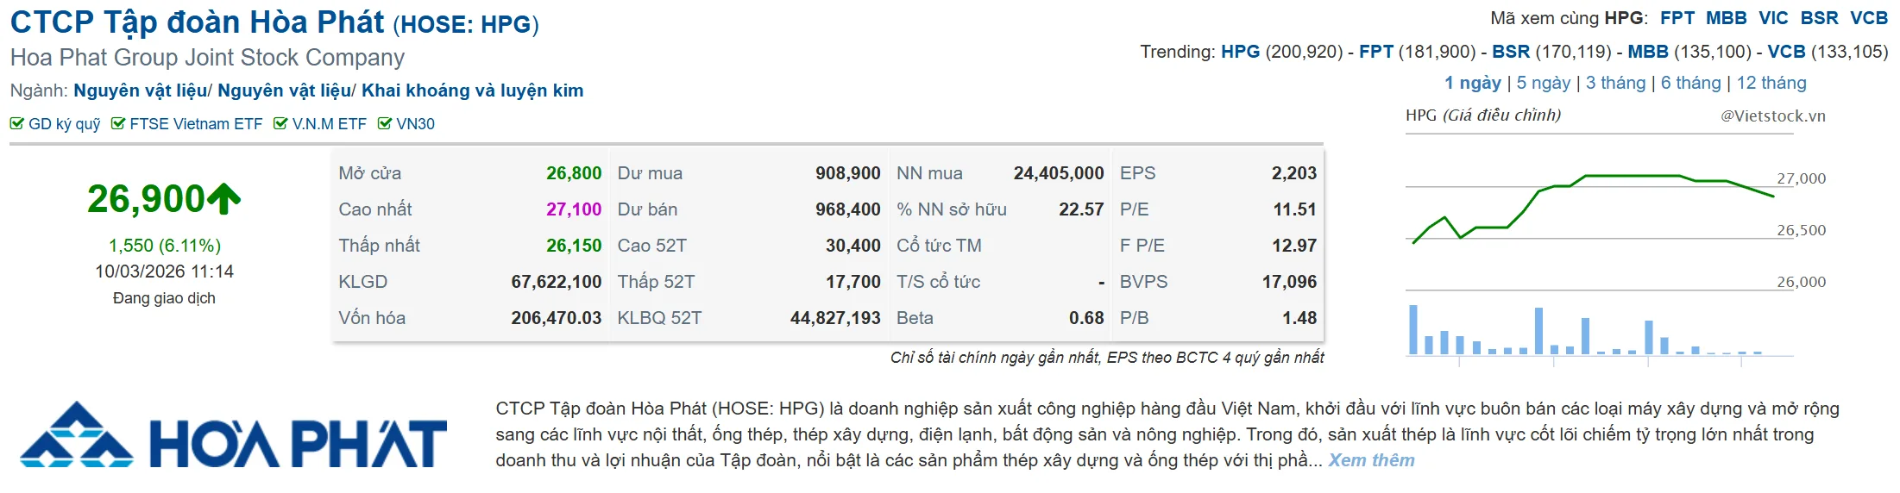Click the green up-arrow price icon
This screenshot has height=493, width=1900.
click(224, 198)
